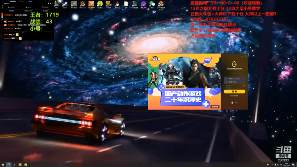Click the danmaku panel resize handle bar
The image size is (297, 167).
tap(23, 32)
